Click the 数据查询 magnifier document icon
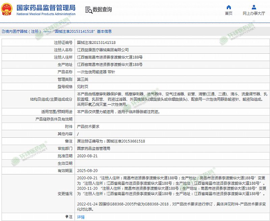Screen dimensions: 270x221 click(88, 9)
